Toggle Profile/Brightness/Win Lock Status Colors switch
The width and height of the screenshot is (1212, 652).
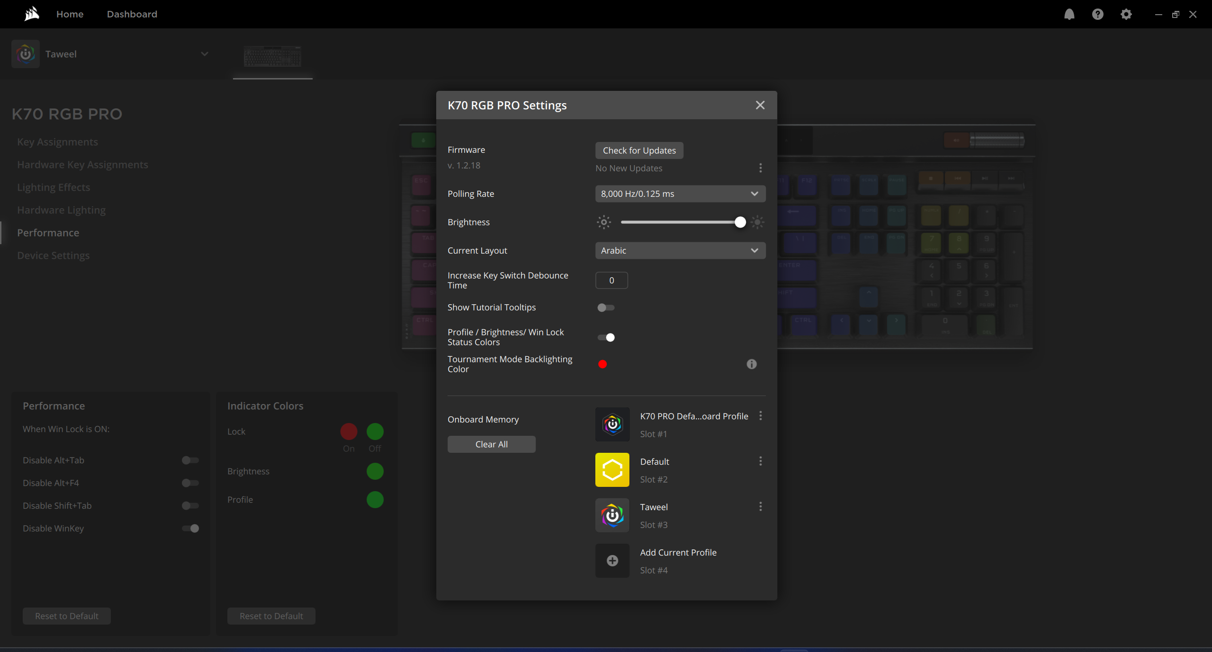[x=606, y=337]
